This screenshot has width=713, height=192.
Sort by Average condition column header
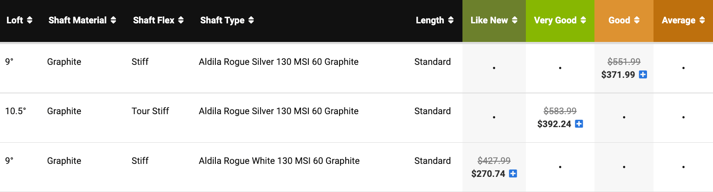coord(678,20)
